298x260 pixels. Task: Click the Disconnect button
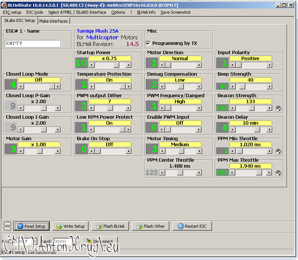click(x=100, y=241)
